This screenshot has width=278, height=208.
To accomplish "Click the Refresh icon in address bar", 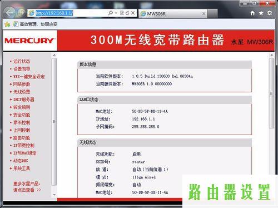I will pos(127,13).
